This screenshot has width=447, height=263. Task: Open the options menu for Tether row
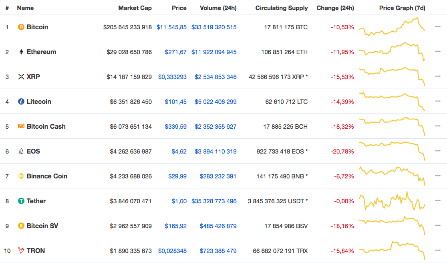(437, 201)
